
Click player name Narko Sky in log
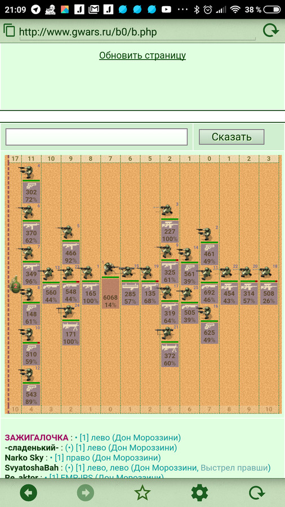coord(25,458)
